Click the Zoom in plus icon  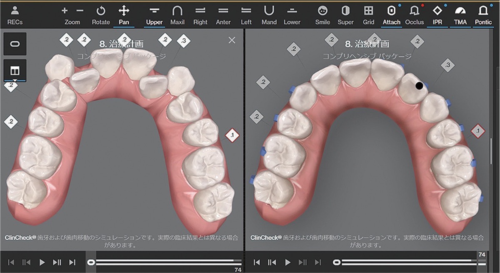coord(64,11)
